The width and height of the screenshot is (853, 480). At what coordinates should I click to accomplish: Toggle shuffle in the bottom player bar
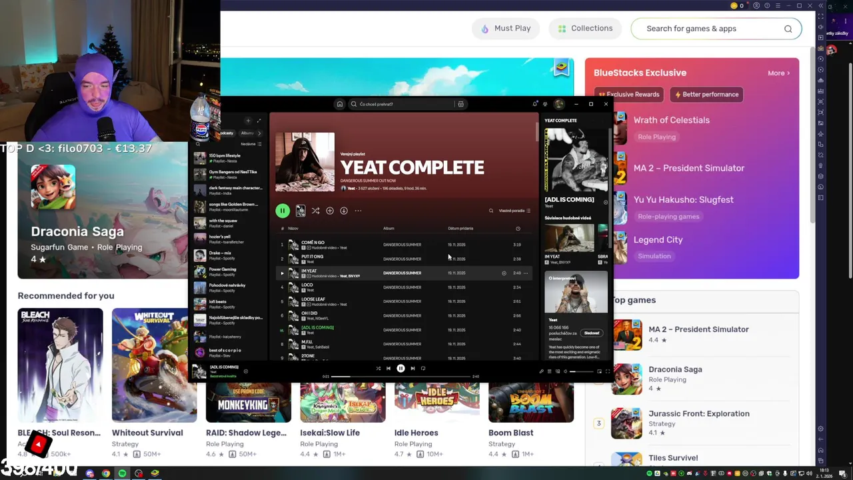(378, 369)
